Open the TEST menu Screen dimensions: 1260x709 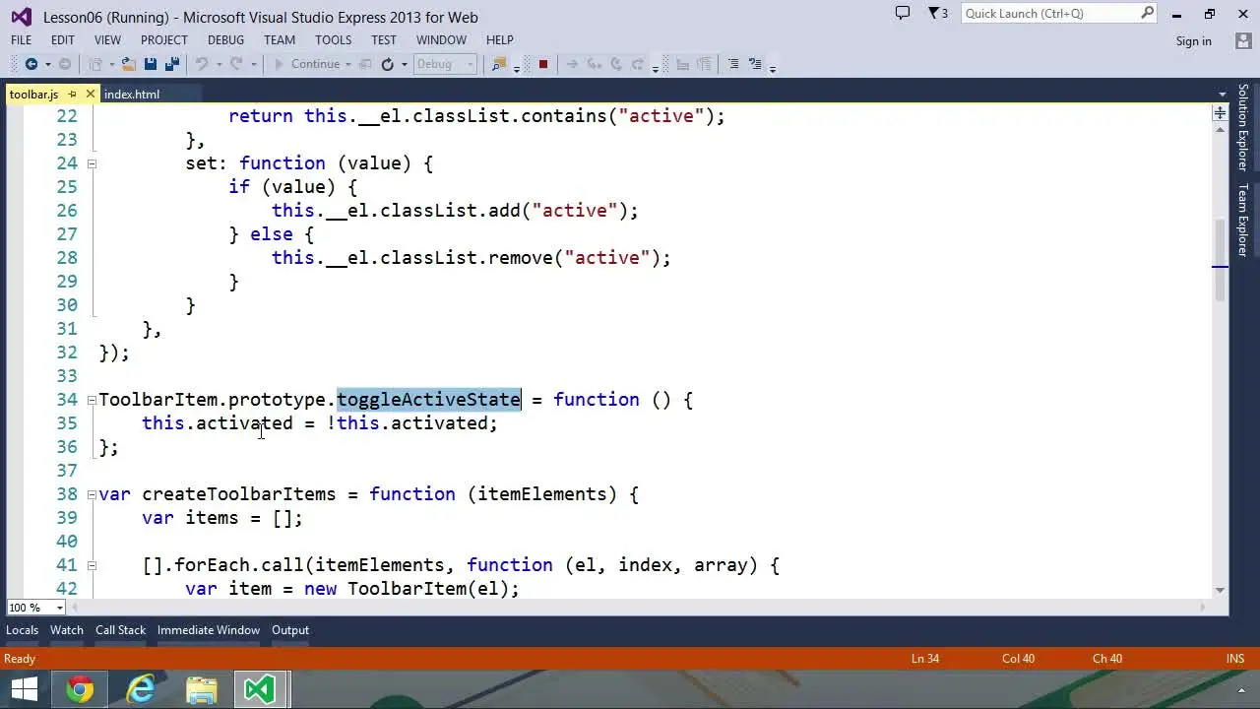[x=384, y=40]
